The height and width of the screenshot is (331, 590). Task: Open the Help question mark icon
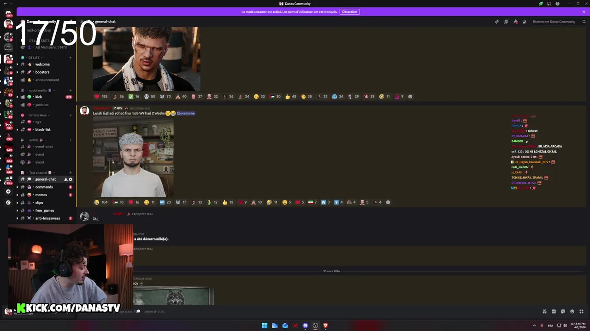(557, 4)
